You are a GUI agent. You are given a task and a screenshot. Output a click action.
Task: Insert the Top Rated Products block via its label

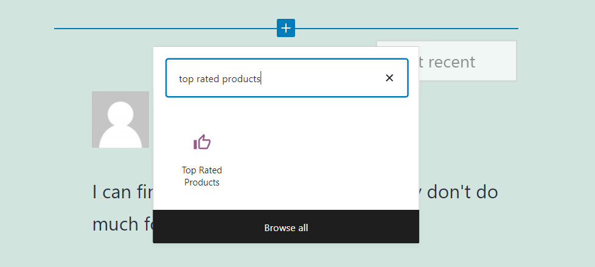[x=202, y=176]
